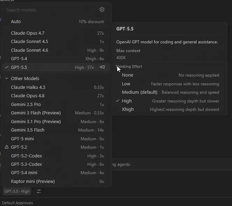Screen dimensions: 232x206
Task: Unpin GPT-5.5 using the pin icon
Action: (x=102, y=67)
